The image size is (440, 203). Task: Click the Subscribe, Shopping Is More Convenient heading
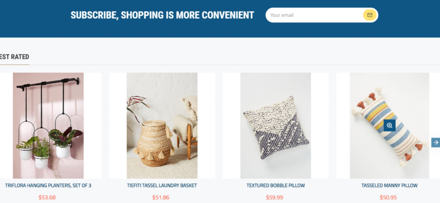click(162, 15)
